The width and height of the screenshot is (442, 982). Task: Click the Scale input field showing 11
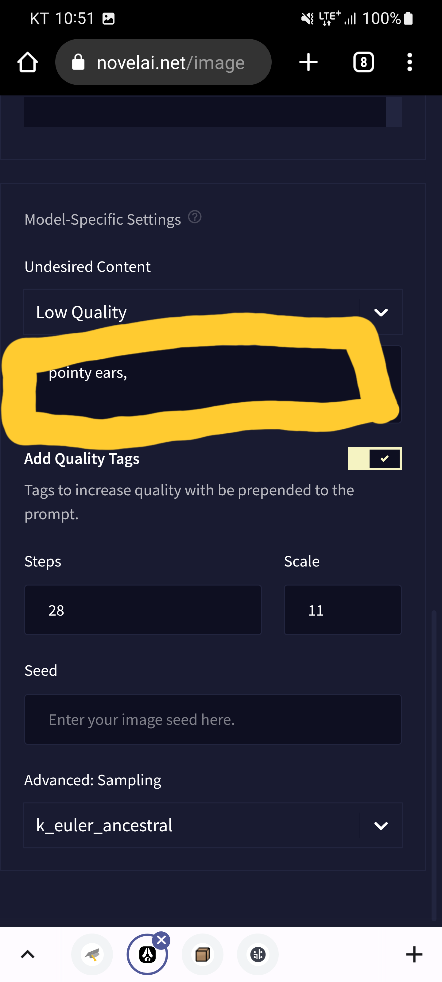[x=342, y=610]
